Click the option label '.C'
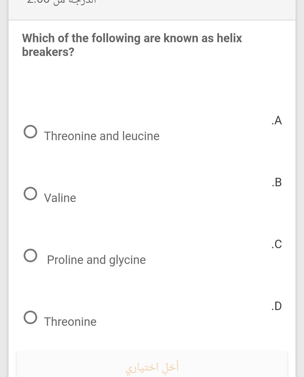Viewport: 304px width, 377px height. point(277,244)
